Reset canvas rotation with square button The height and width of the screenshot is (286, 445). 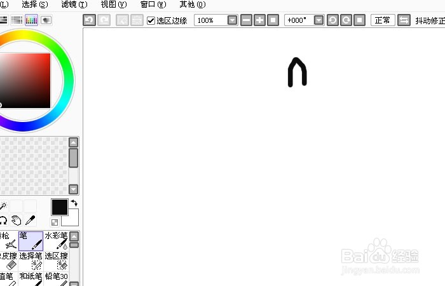[x=359, y=20]
